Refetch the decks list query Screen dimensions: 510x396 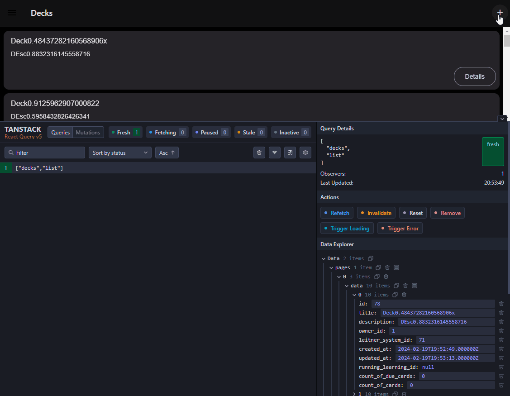coord(337,213)
